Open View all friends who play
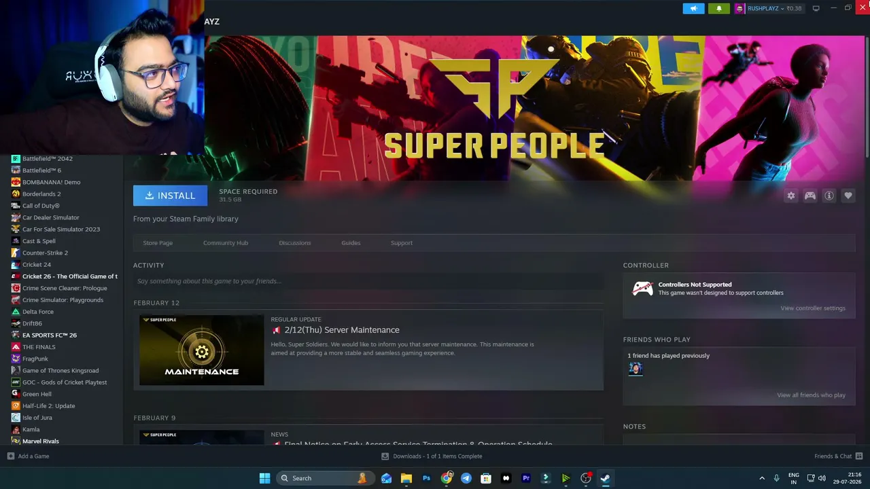This screenshot has width=870, height=489. (x=812, y=395)
